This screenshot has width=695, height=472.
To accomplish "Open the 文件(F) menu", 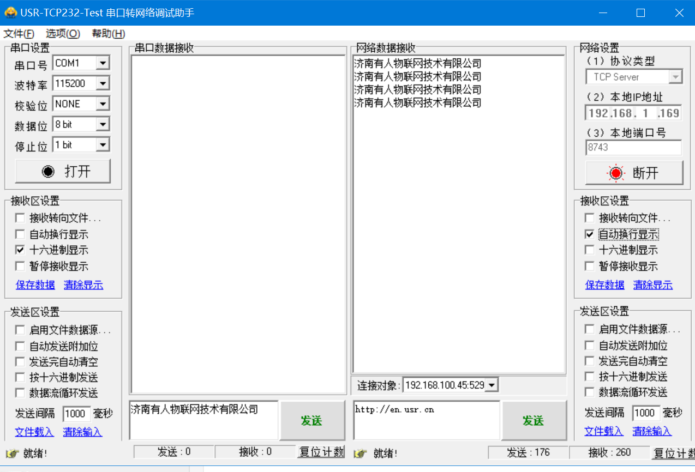I will tap(19, 34).
